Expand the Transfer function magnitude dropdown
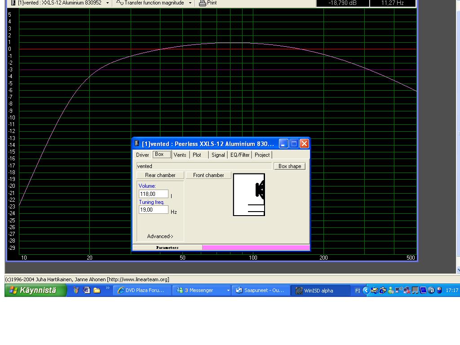The image size is (460, 345). pos(190,3)
